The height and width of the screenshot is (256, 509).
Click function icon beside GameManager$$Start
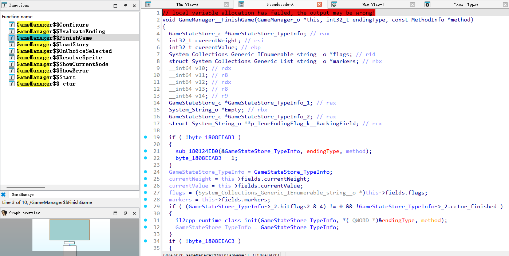(x=12, y=77)
